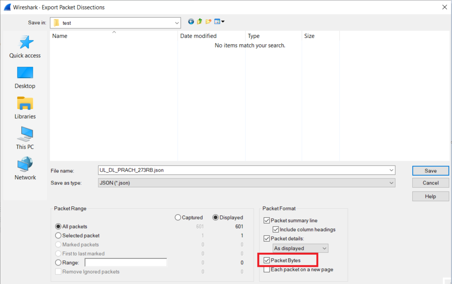Disable Include column headings
The height and width of the screenshot is (284, 452).
[x=275, y=229]
